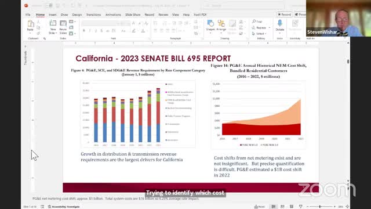Click the Cut scissors icon
The image size is (371, 209).
pyautogui.click(x=38, y=22)
